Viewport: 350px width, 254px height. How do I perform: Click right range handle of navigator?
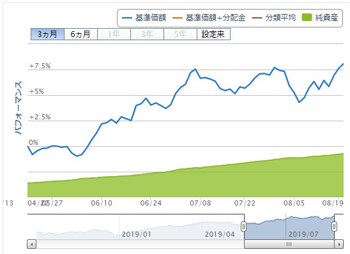(x=334, y=227)
